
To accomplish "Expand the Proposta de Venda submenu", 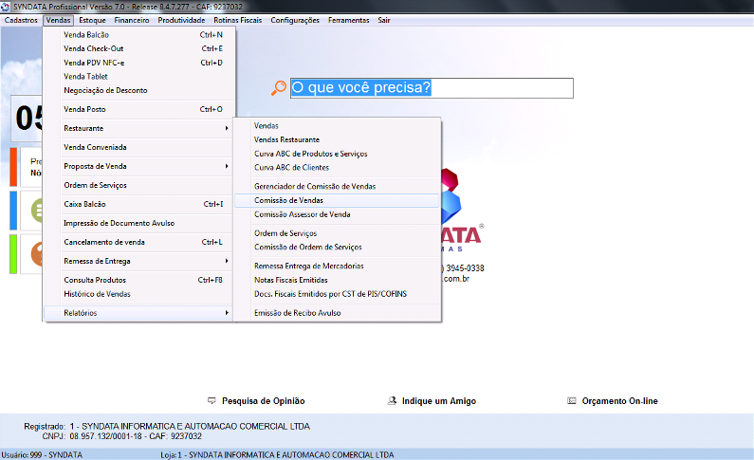I will [138, 166].
